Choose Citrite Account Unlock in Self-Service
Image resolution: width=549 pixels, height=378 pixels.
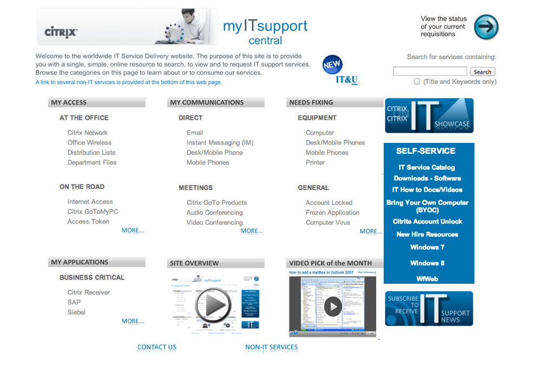[427, 221]
